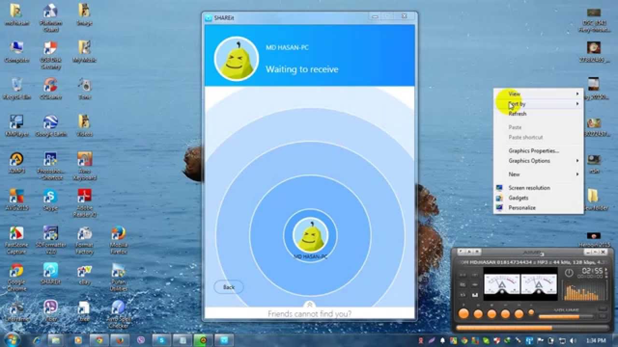Expand the Graphics Options submenu arrow
Viewport: 618px width, 347px height.
(x=577, y=161)
